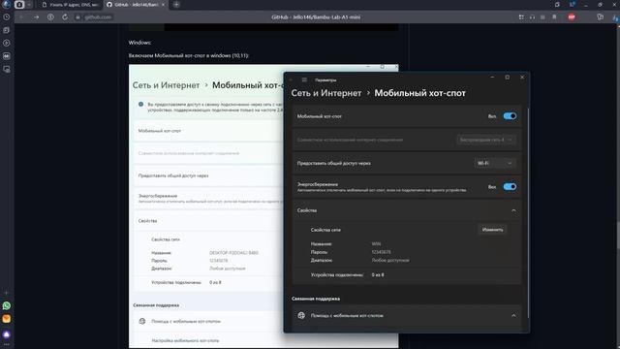The width and height of the screenshot is (620, 349).
Task: Click Связанная поддержка heading in Settings
Action: [x=316, y=299]
